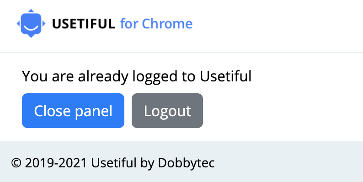Click the logo's downward-pointing bottom tip
The width and height of the screenshot is (363, 182).
(31, 36)
